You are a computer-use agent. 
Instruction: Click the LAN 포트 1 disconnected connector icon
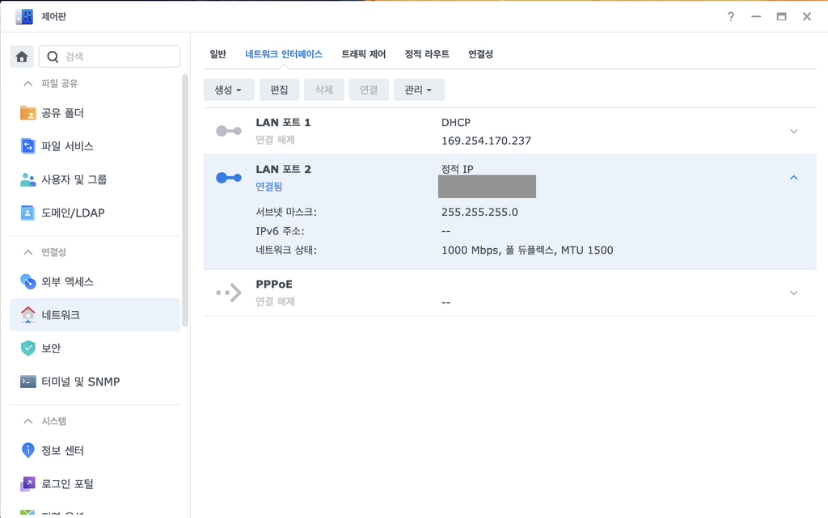pyautogui.click(x=229, y=131)
